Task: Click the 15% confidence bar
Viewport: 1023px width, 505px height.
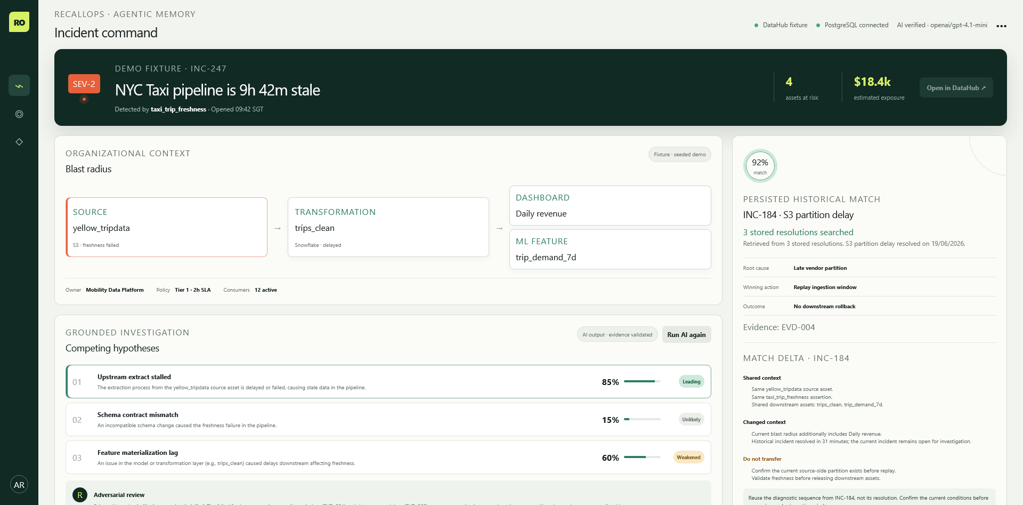Action: [x=642, y=419]
